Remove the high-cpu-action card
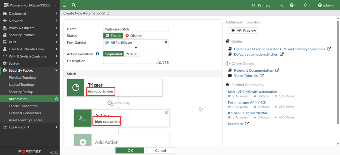 tap(166, 112)
